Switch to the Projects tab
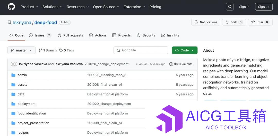The width and height of the screenshot is (278, 136). click(x=121, y=35)
